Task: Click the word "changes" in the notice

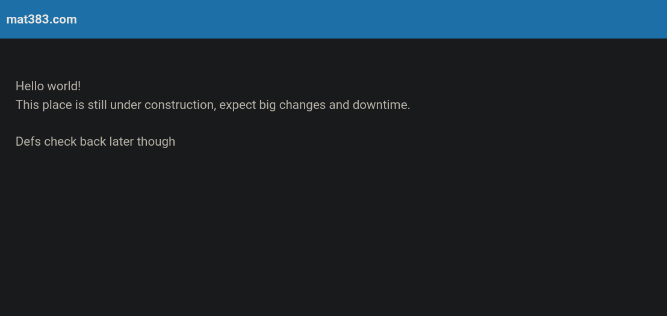Action: coord(302,105)
